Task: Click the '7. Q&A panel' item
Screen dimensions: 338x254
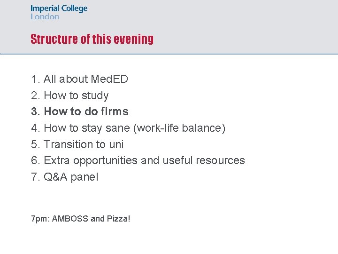Action: pos(64,177)
